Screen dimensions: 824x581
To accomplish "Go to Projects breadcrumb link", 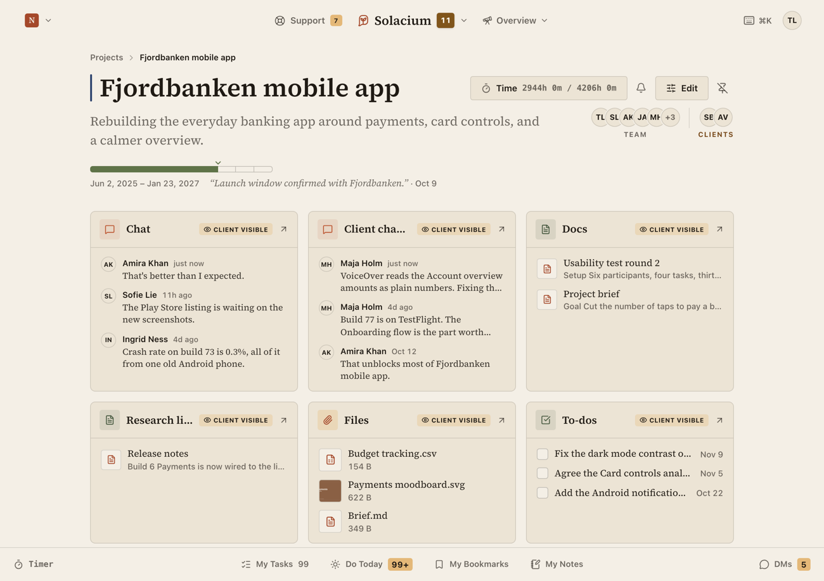I will pos(106,57).
